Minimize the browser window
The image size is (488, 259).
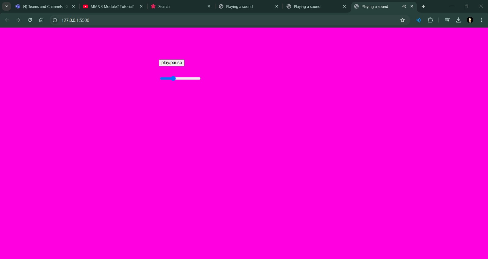452,6
